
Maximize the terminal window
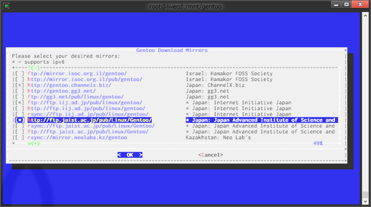[346, 4]
